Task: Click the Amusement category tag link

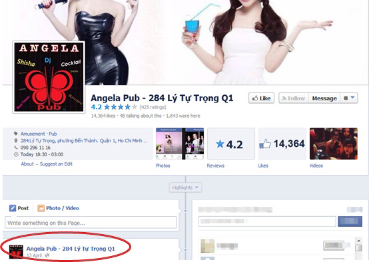Action: 33,134
